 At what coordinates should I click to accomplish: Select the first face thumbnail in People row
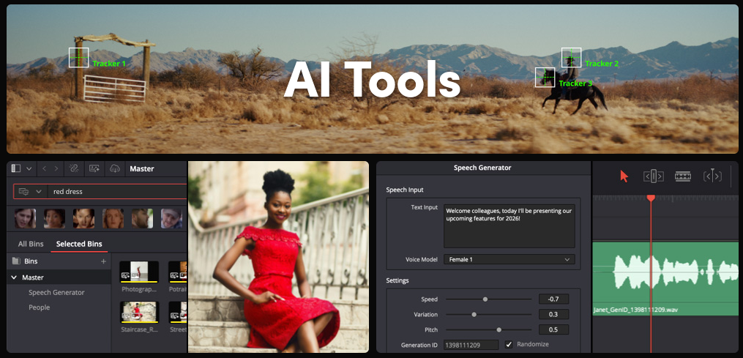point(25,219)
